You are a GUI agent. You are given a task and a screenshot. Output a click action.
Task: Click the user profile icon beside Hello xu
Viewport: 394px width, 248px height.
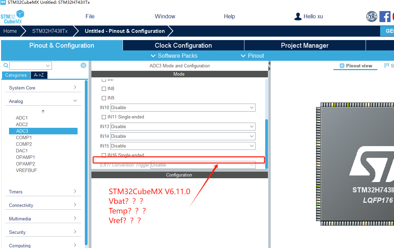297,16
